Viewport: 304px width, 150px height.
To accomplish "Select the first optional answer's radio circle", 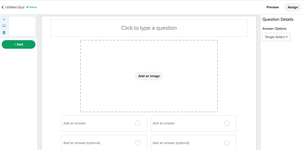I will coord(137,143).
